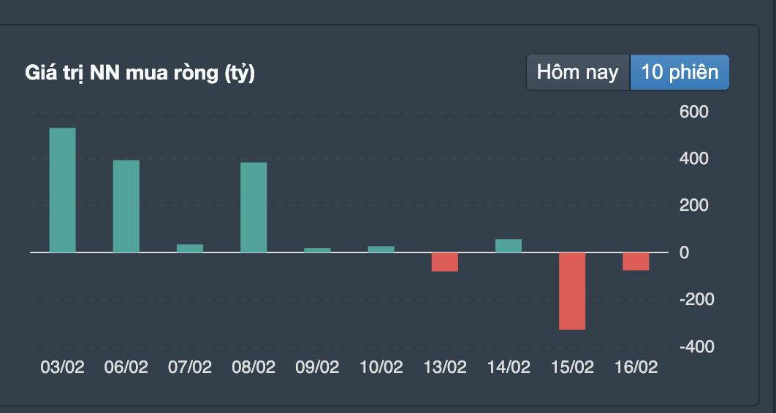Screen dimensions: 776x413
Task: Click the large red 15/02 bar
Action: (572, 290)
